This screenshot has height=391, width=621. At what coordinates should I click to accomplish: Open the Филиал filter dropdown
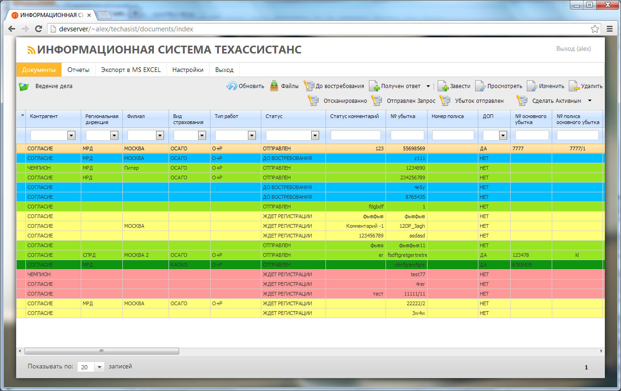[160, 135]
